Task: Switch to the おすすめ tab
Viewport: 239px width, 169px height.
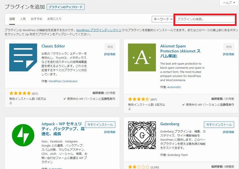Action: coord(37,19)
